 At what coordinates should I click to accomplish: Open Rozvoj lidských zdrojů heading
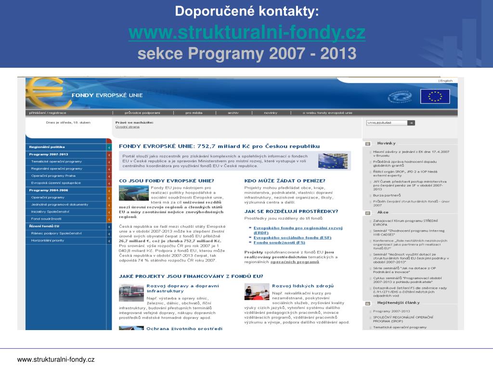pos(302,286)
